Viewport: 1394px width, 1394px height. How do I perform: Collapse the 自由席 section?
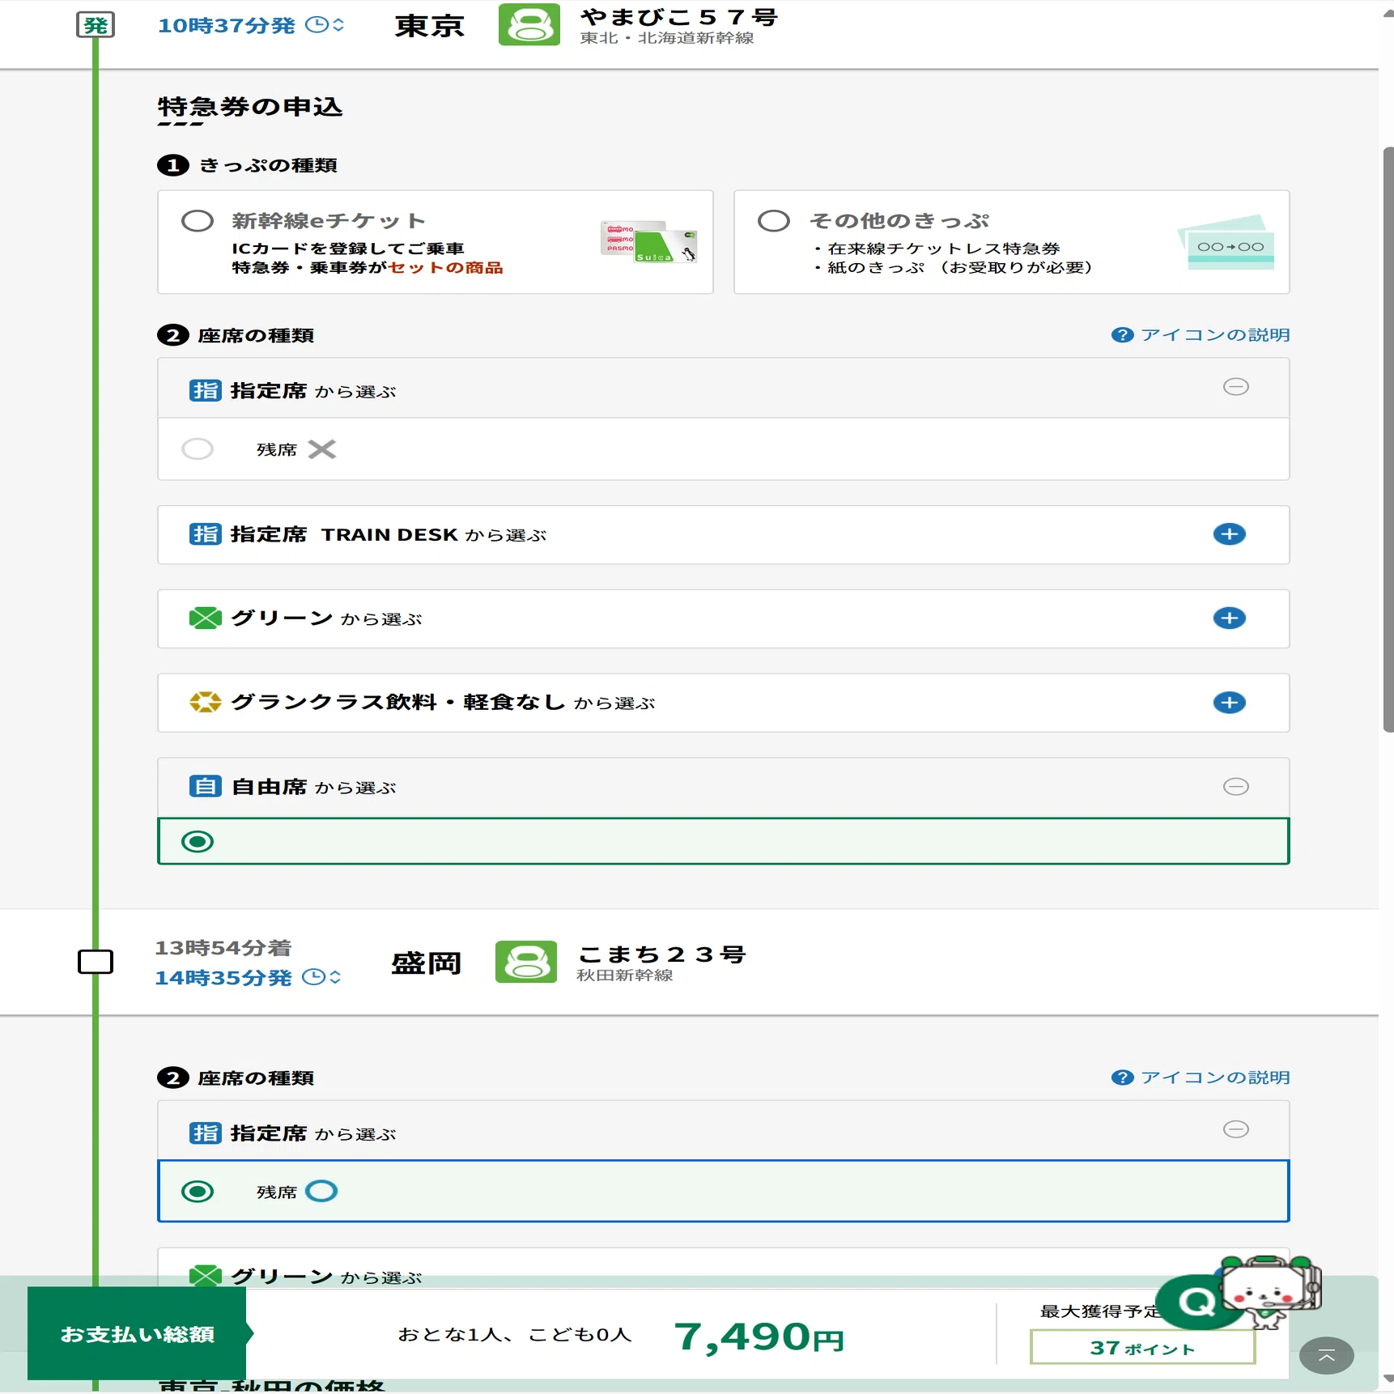[1235, 787]
